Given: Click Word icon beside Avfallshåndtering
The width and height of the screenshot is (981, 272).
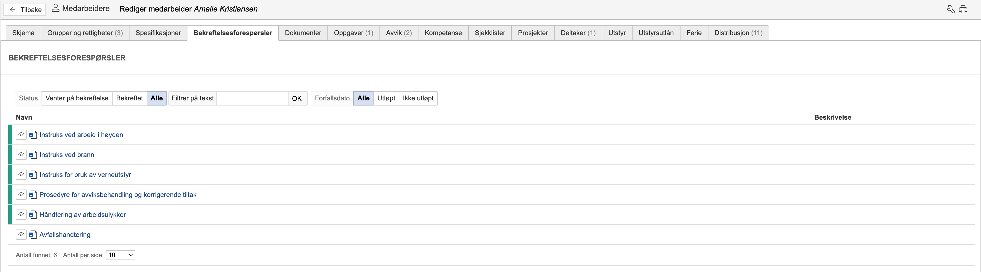Looking at the screenshot, I should (33, 235).
